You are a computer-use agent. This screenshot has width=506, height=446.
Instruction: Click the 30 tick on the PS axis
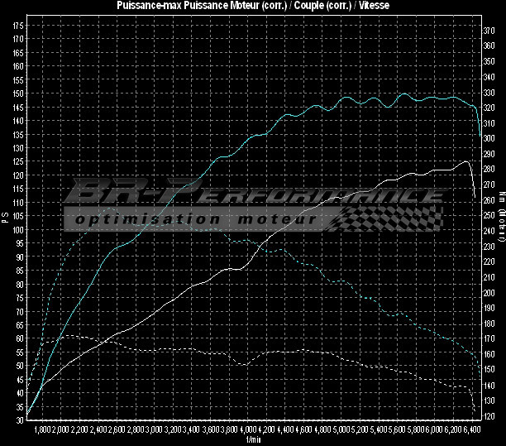[19, 420]
